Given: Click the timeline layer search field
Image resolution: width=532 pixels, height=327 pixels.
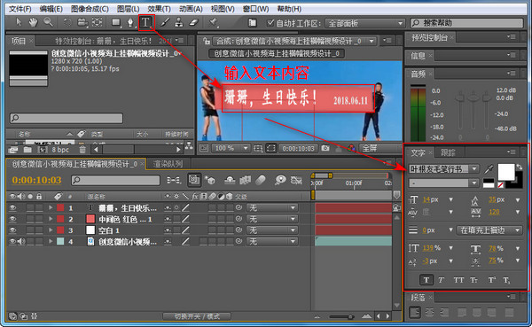Looking at the screenshot, I should point(115,180).
